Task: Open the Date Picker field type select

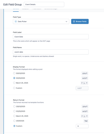Action: pyautogui.click(x=41, y=21)
